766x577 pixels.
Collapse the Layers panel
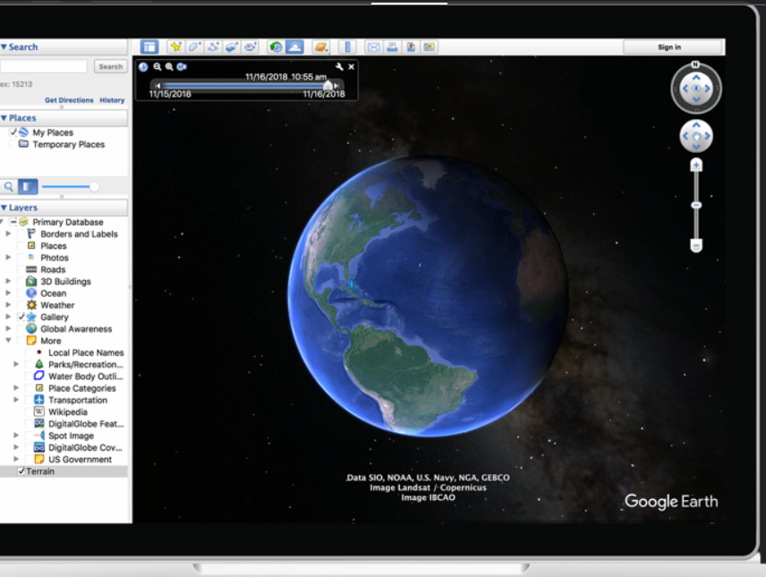click(x=4, y=208)
